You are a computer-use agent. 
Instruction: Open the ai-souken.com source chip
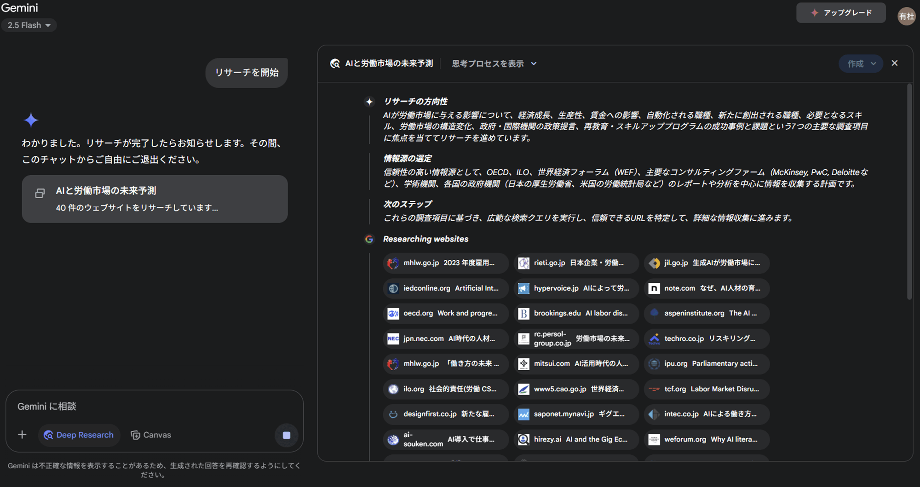(446, 439)
